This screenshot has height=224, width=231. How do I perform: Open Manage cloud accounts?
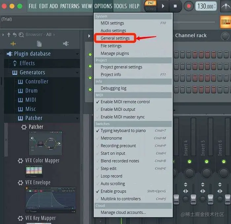tap(133, 212)
